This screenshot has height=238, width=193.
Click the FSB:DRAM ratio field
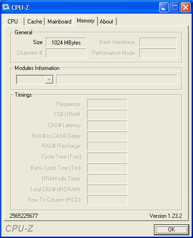(107, 115)
